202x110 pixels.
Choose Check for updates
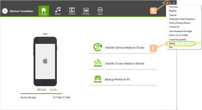pyautogui.click(x=178, y=39)
